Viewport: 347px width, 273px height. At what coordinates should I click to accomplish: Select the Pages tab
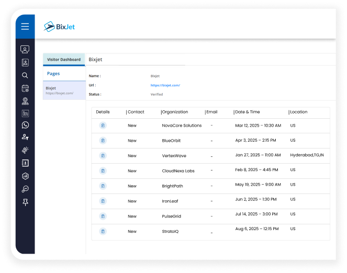point(53,74)
